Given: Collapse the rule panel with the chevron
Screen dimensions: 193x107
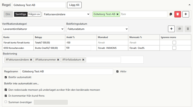Looking at the screenshot, I should pos(189,5).
